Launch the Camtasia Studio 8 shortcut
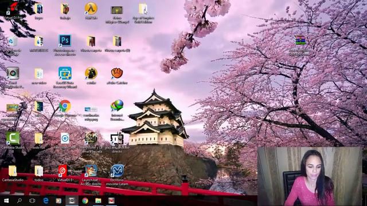367x206 pixels. point(13,142)
